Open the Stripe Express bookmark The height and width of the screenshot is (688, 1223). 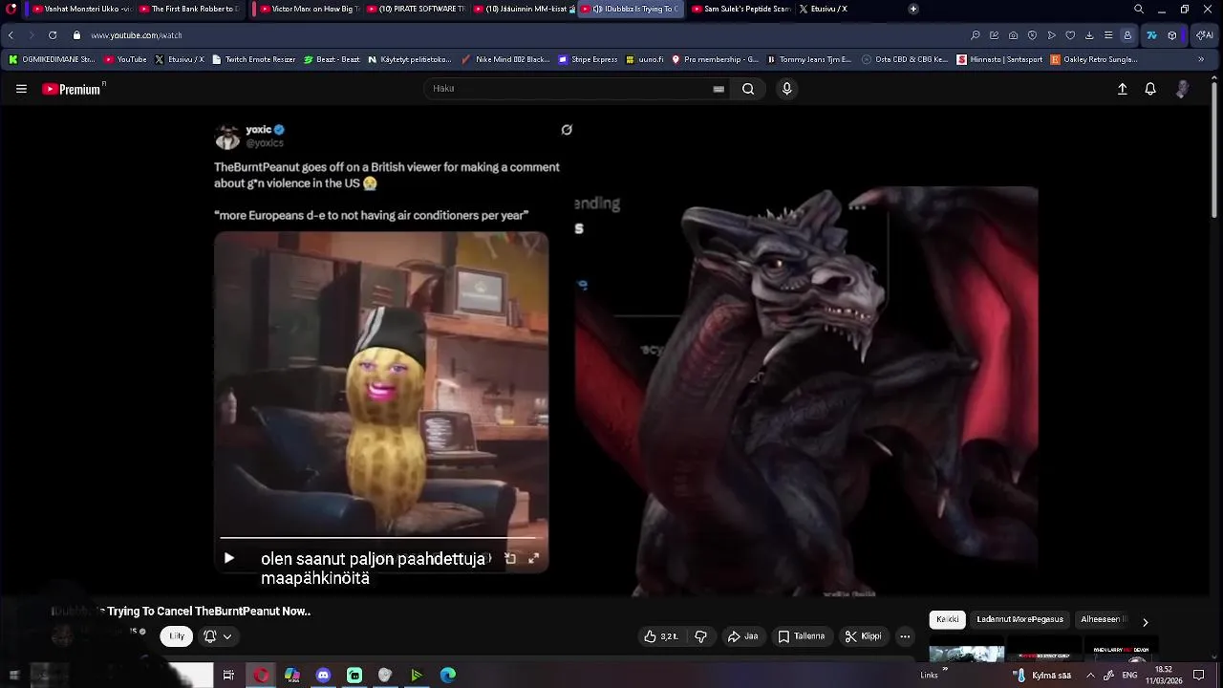[x=589, y=59]
